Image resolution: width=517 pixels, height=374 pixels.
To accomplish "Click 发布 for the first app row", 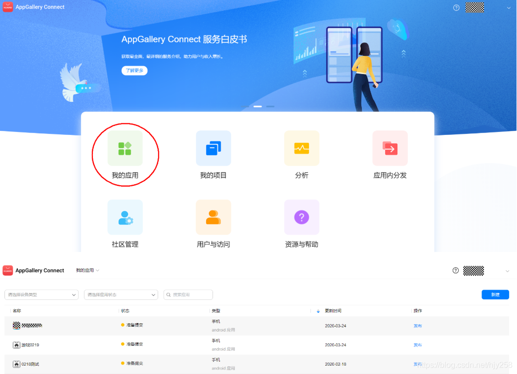I will click(x=418, y=326).
